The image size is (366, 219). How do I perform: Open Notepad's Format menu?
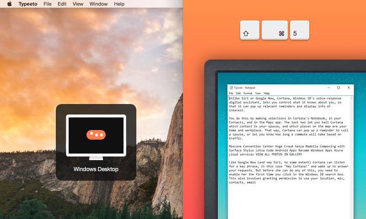(248, 94)
